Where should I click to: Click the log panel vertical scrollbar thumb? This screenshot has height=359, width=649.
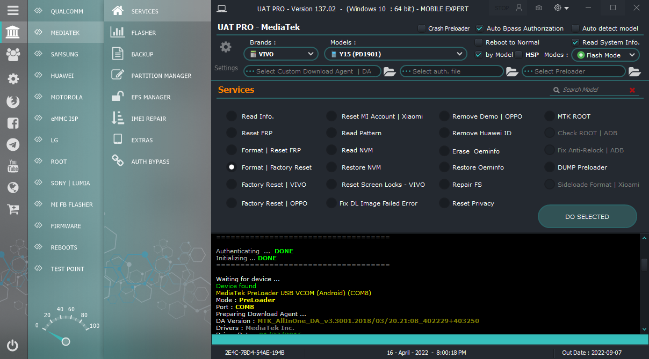[x=644, y=265]
